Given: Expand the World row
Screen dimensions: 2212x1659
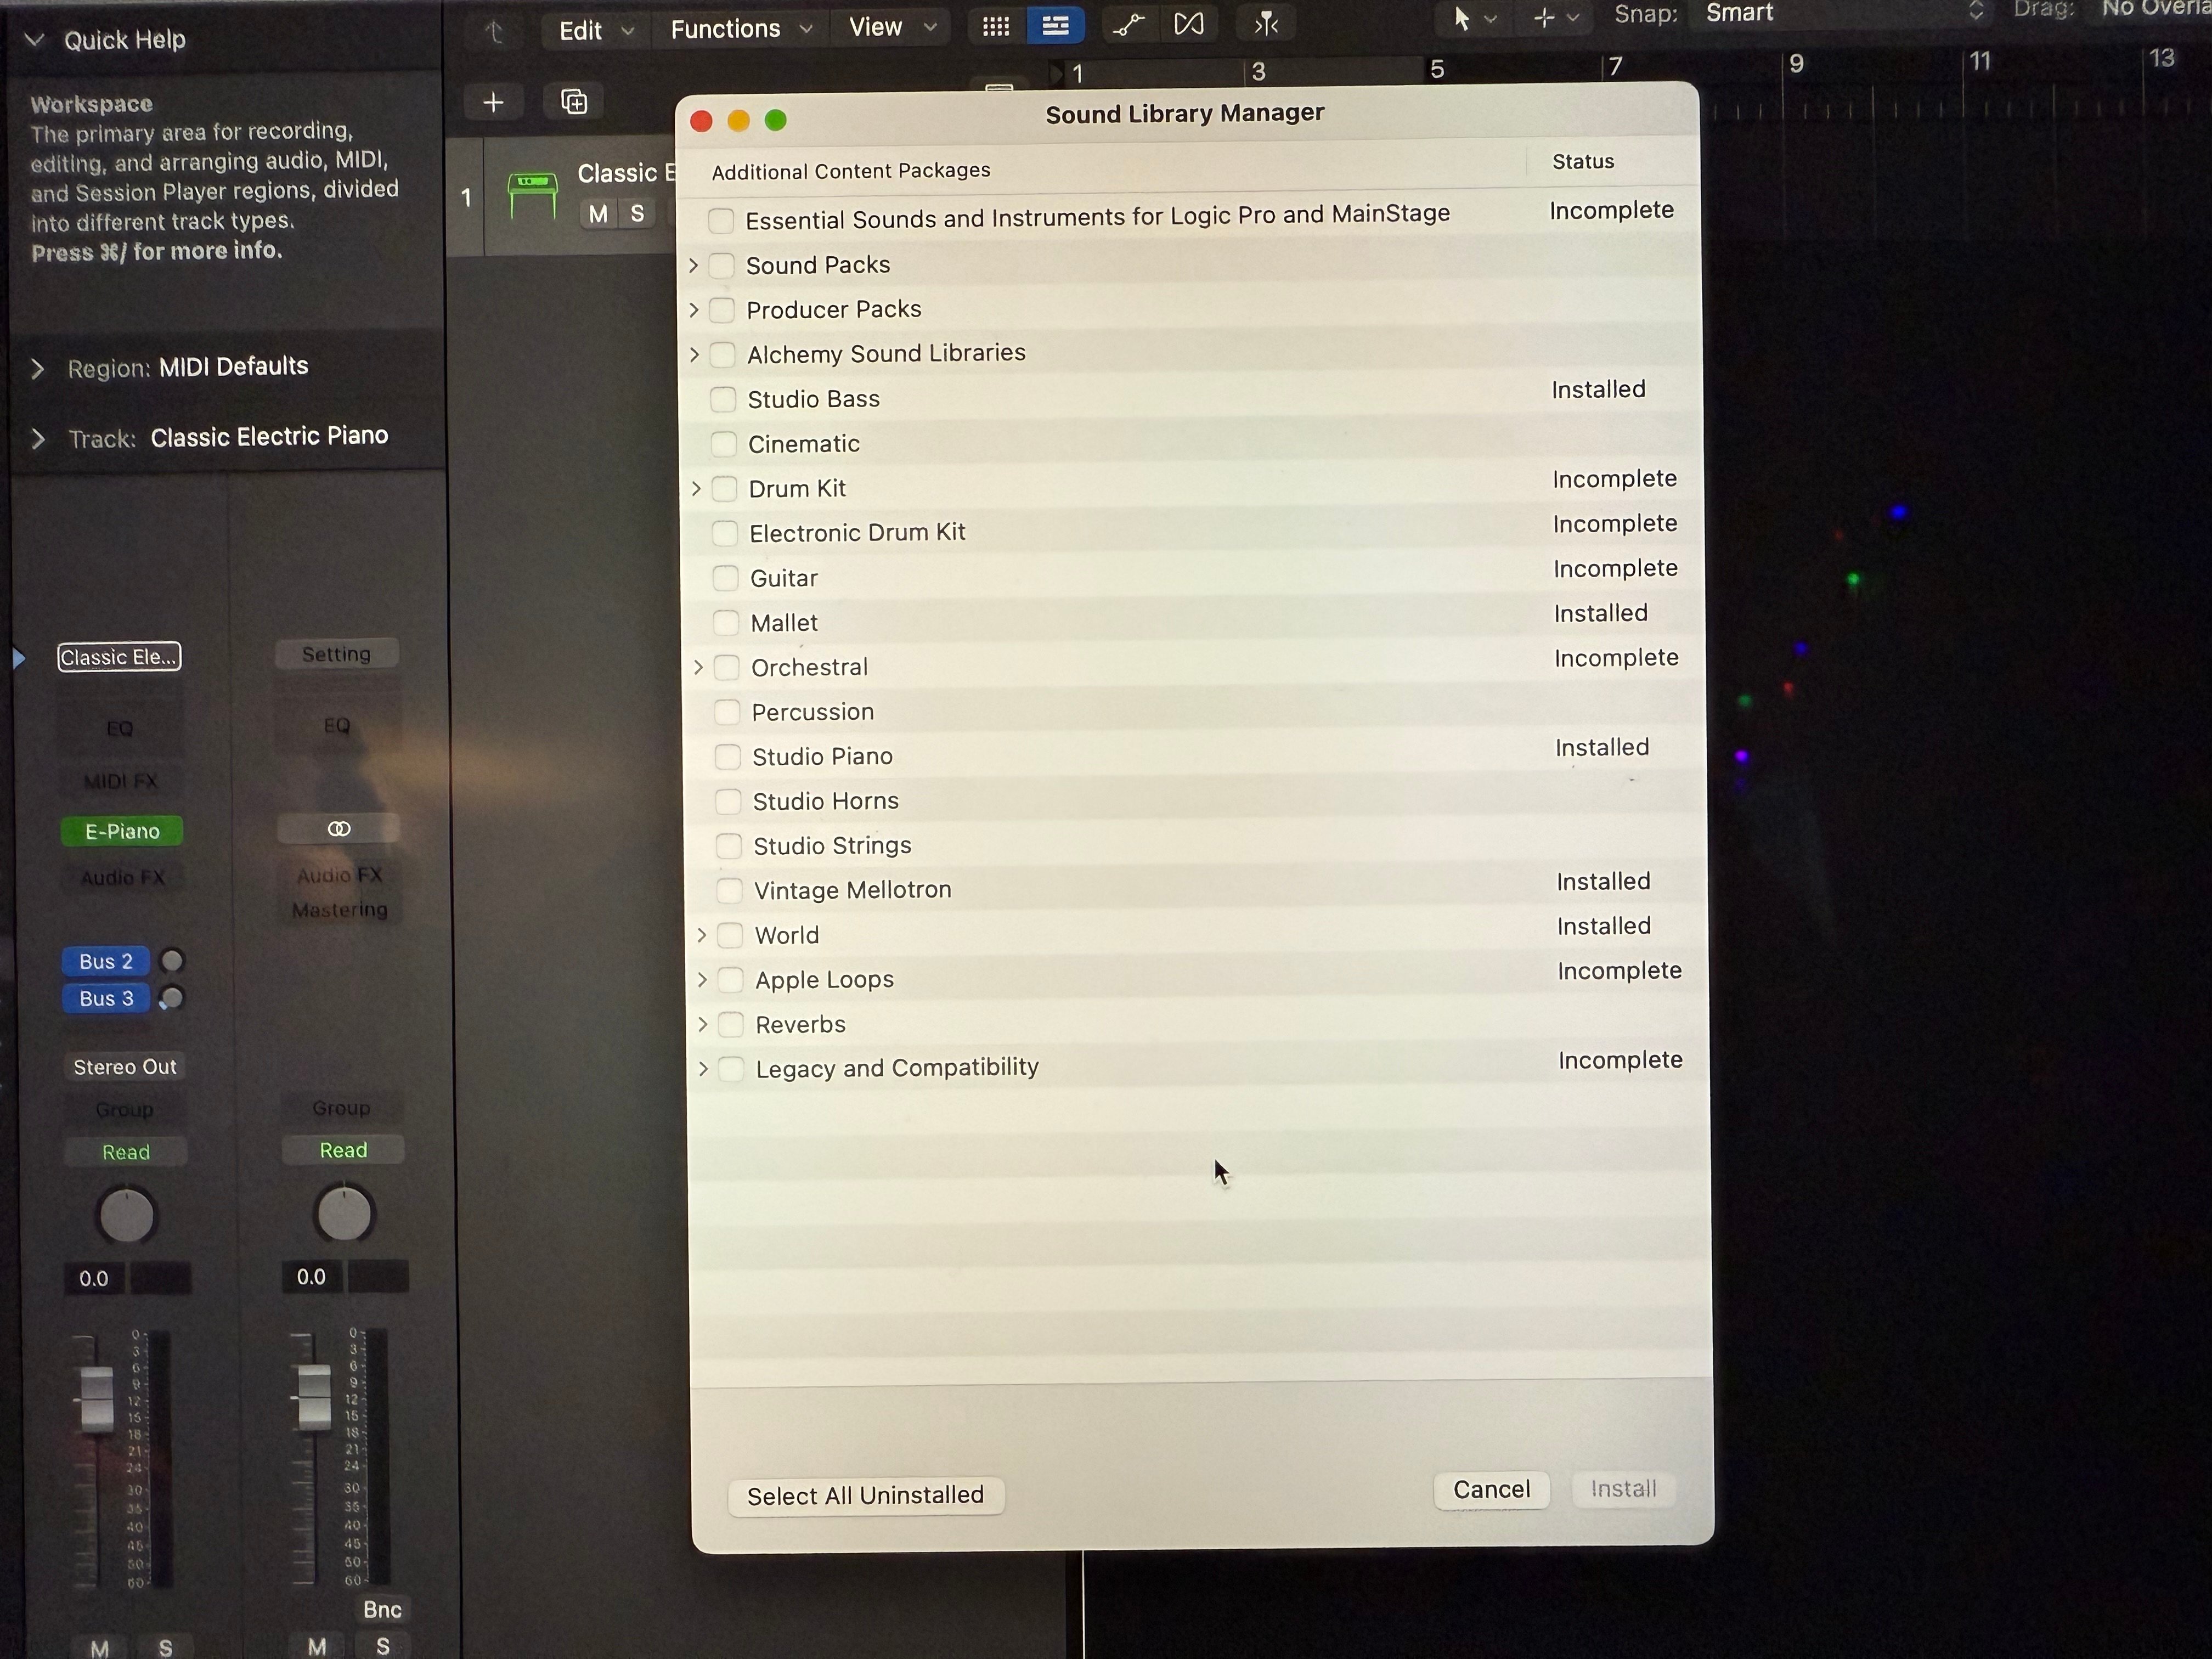Looking at the screenshot, I should coord(702,935).
